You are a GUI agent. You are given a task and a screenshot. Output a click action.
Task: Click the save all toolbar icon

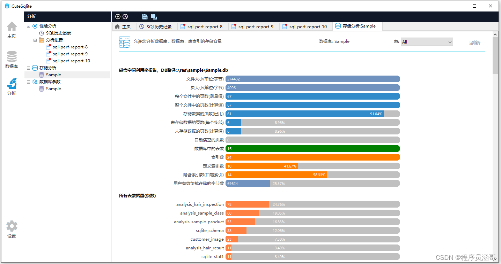pos(154,17)
